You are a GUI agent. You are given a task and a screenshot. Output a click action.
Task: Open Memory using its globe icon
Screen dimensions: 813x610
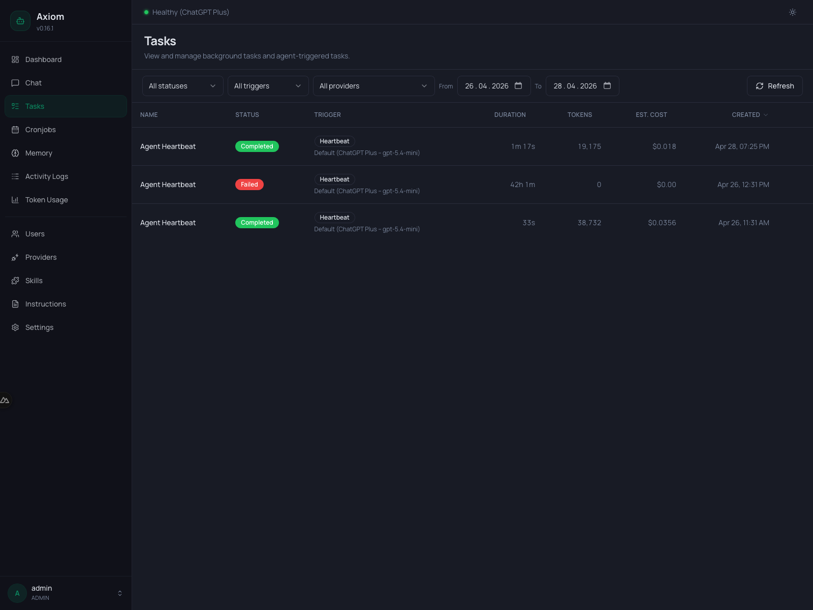pyautogui.click(x=15, y=153)
